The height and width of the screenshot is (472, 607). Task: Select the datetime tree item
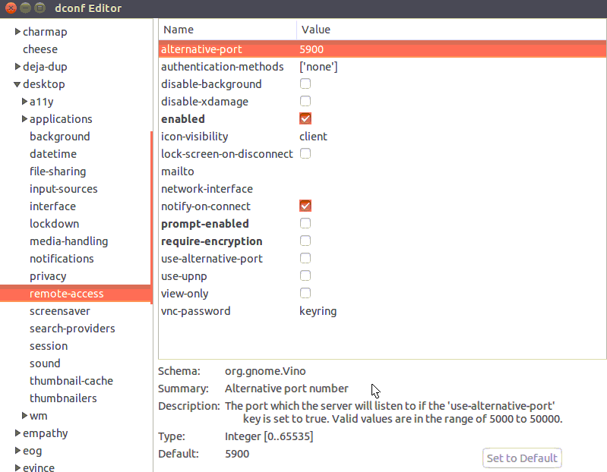[x=53, y=154]
